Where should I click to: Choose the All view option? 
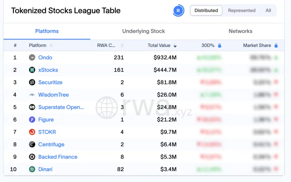[268, 11]
